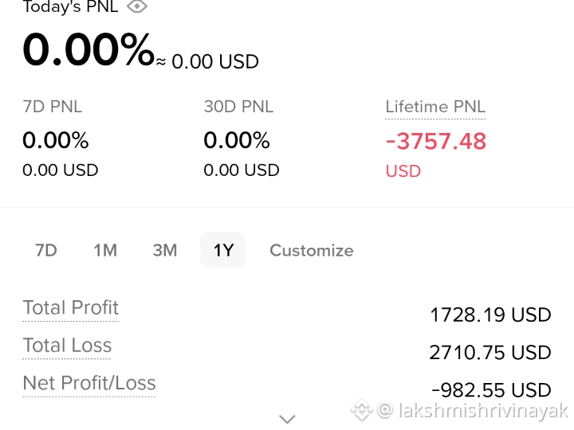Click the 30D PNL label

pos(238,107)
